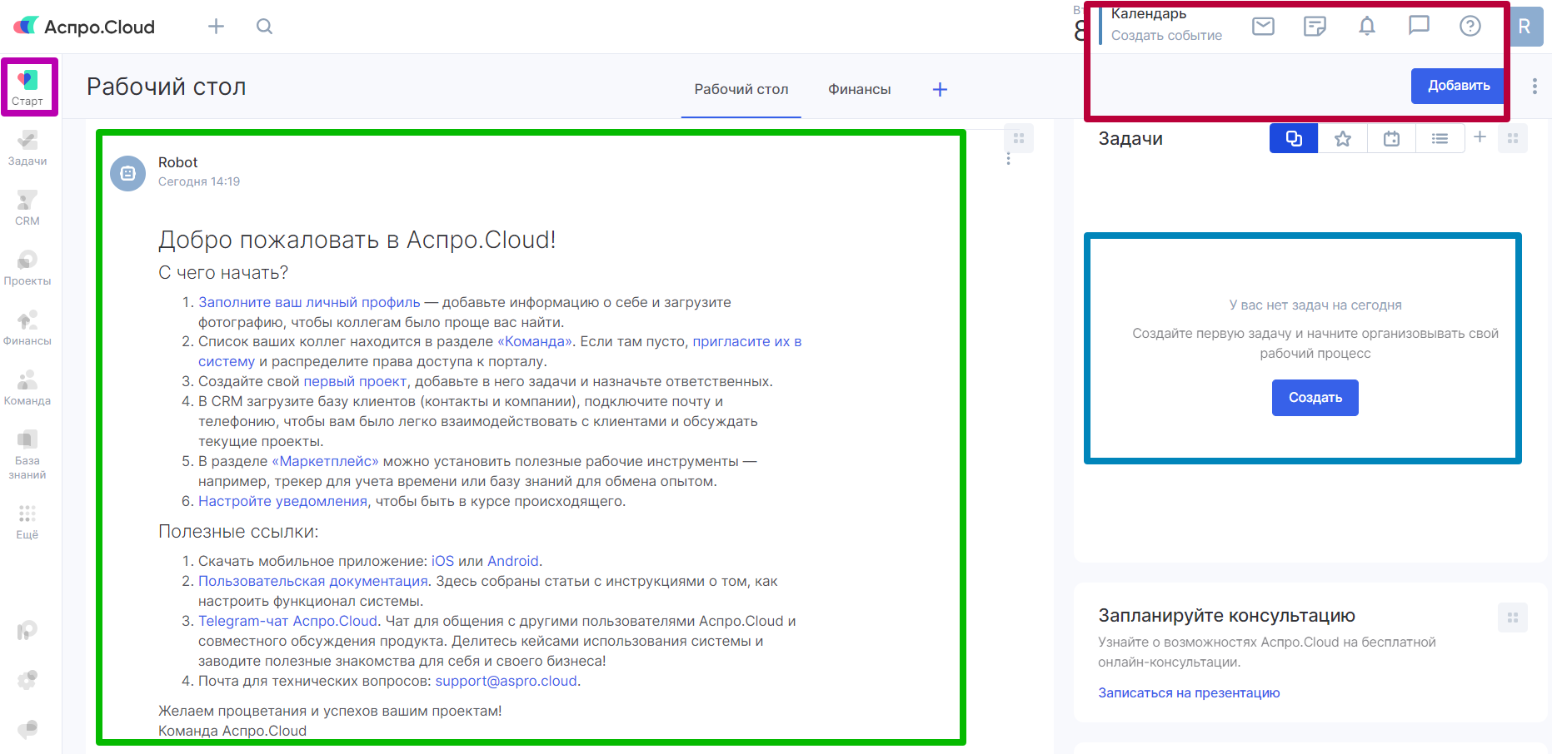Image resolution: width=1552 pixels, height=754 pixels.
Task: Click the blue Добавить button
Action: (1459, 86)
